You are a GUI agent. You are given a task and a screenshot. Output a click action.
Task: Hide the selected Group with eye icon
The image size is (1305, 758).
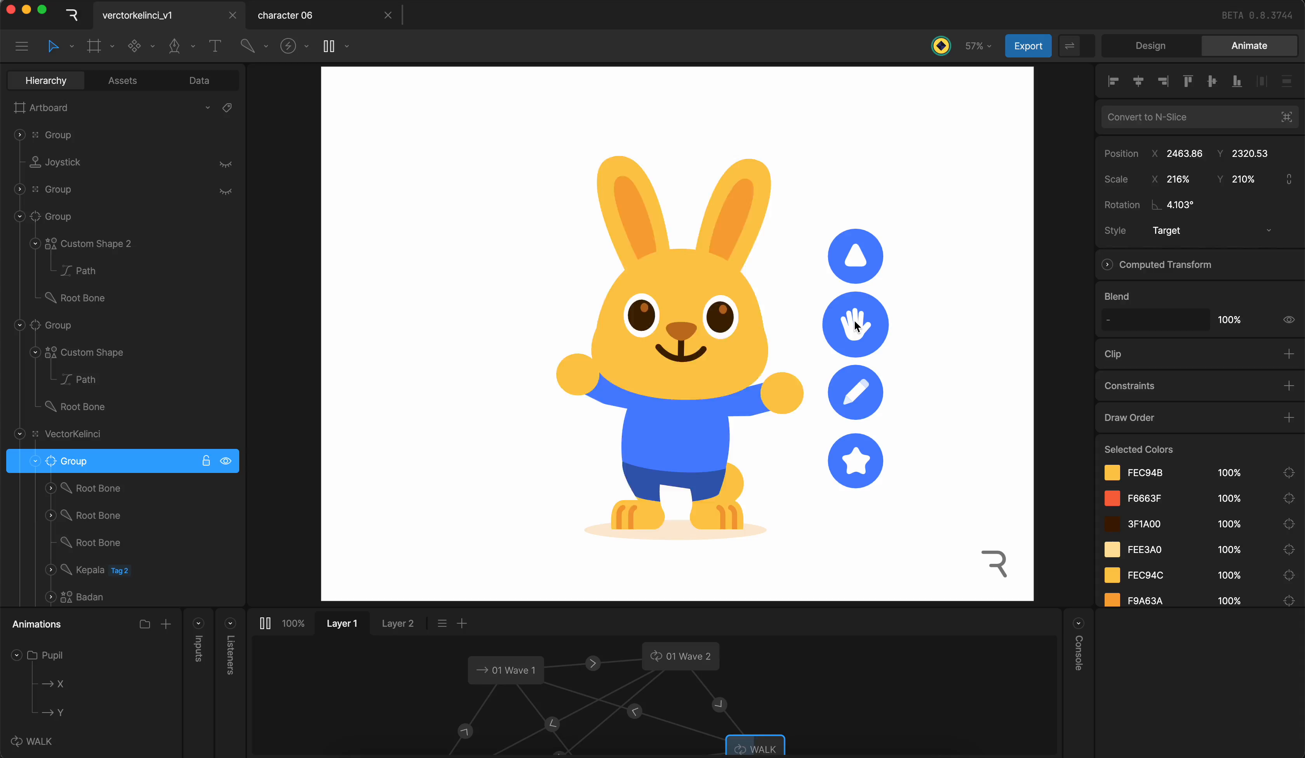coord(225,461)
